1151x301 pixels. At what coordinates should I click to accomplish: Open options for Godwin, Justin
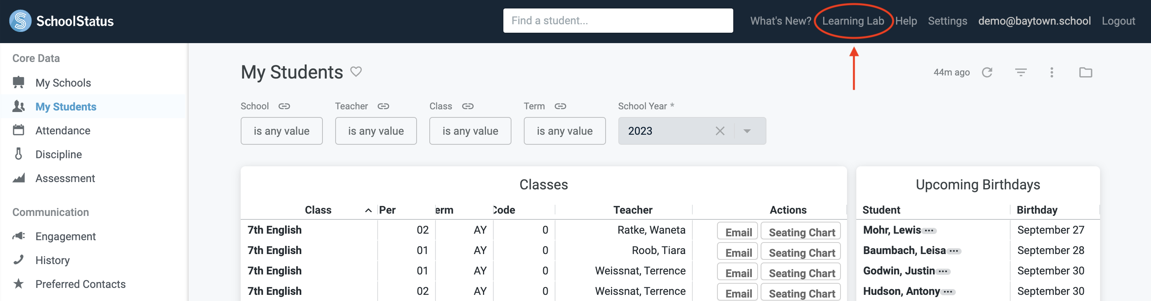(943, 272)
